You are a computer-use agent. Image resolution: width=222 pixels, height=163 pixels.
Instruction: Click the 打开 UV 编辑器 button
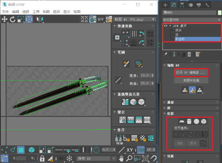(x=191, y=72)
